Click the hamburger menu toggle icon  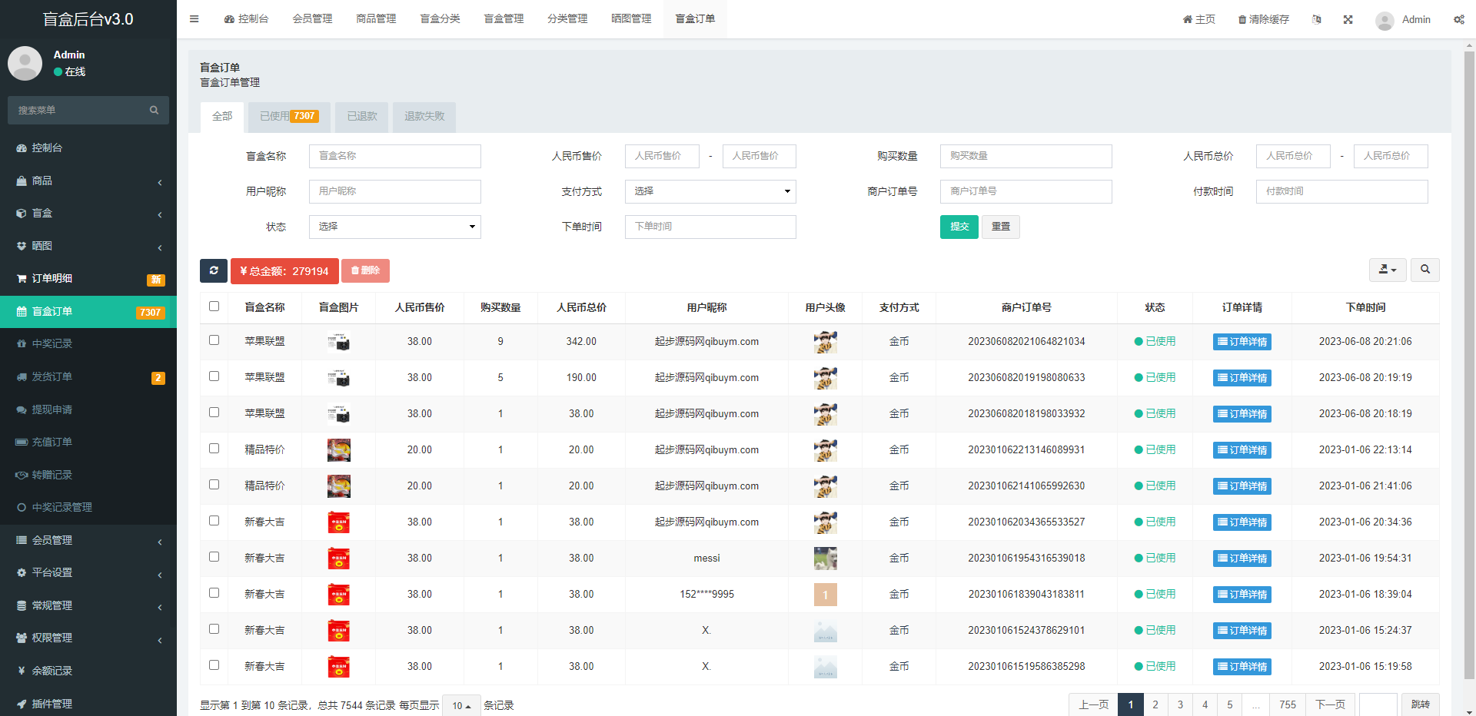pyautogui.click(x=194, y=19)
